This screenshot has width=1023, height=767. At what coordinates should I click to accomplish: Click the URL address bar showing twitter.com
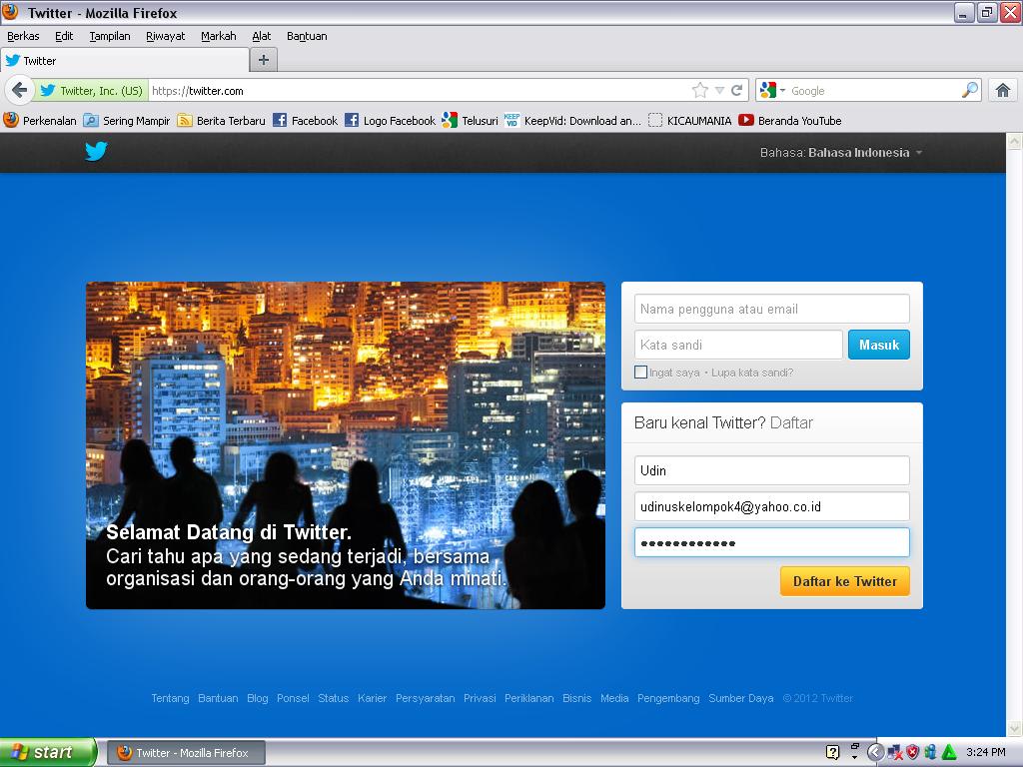click(x=418, y=91)
